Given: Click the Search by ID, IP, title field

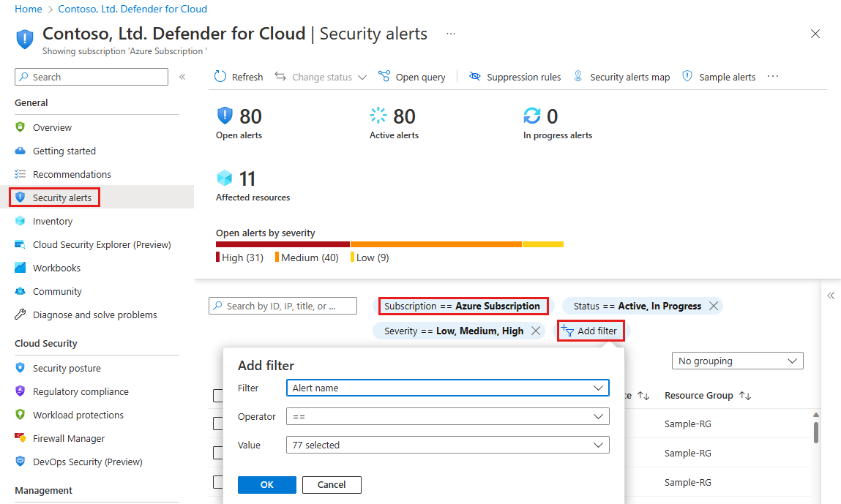Looking at the screenshot, I should tap(283, 306).
